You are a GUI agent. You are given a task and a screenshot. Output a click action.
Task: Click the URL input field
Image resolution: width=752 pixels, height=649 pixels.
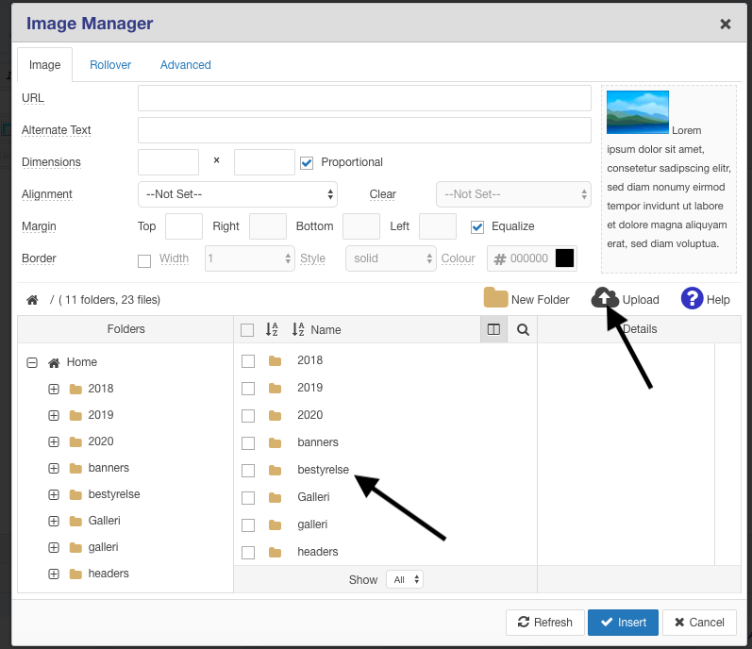coord(364,98)
